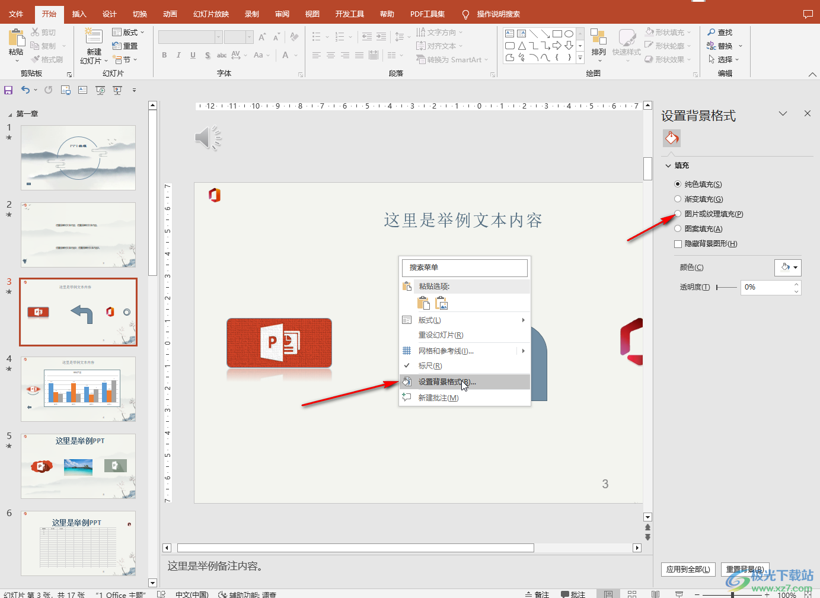Open the 切换 (Transitions) ribbon tab

tap(140, 14)
